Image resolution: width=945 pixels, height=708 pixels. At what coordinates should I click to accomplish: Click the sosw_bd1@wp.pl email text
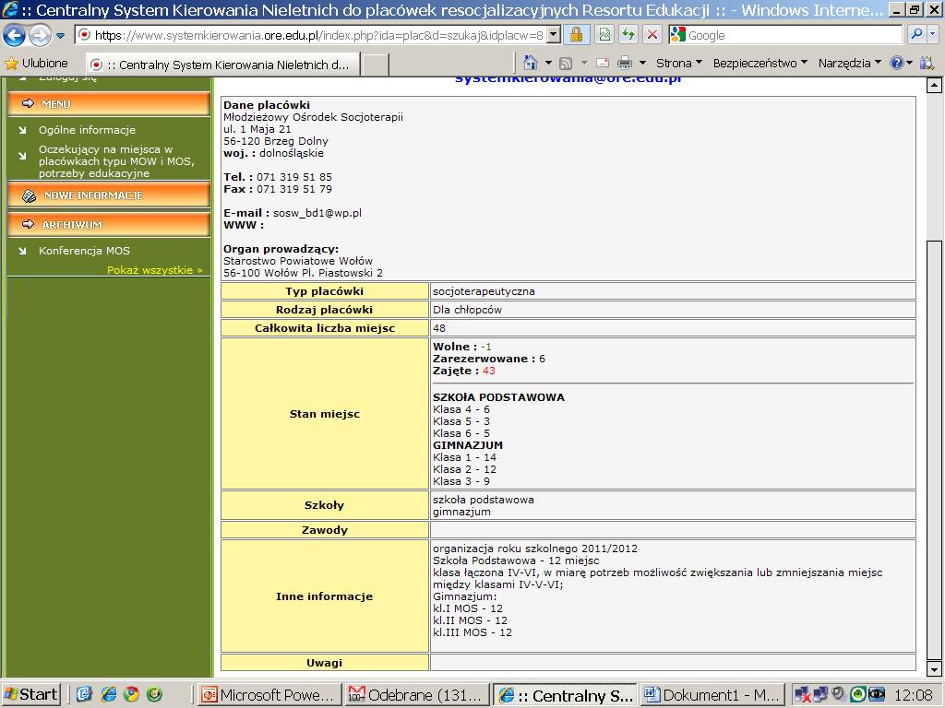317,213
